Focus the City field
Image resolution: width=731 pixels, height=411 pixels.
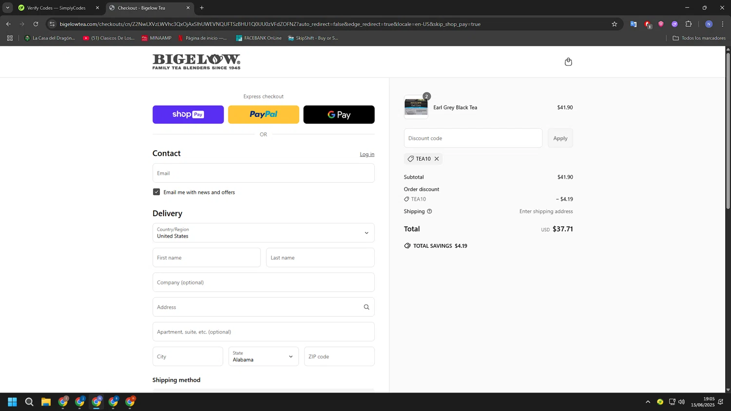coord(188,356)
